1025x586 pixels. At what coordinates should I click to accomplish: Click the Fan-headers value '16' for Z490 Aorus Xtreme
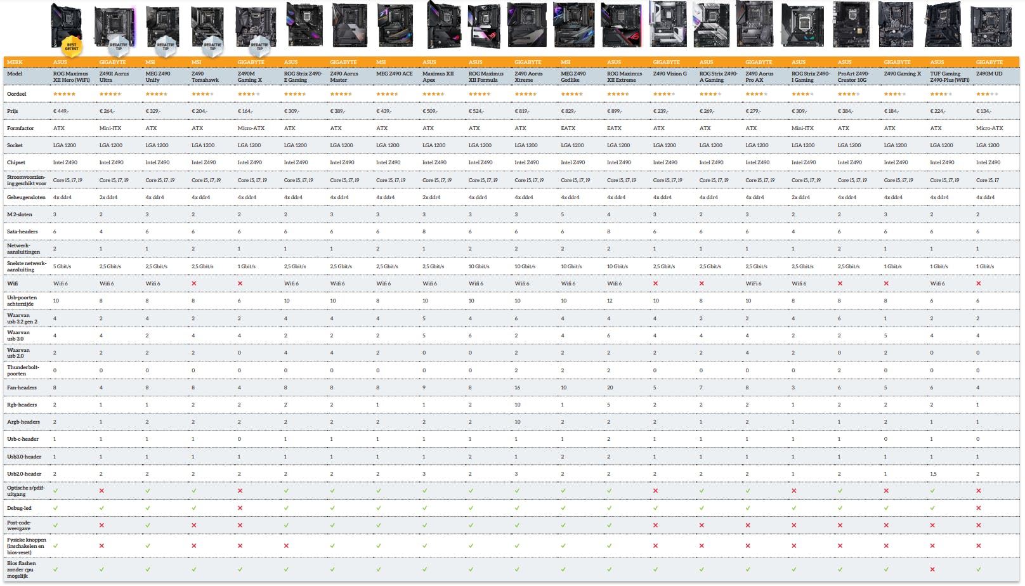[518, 387]
